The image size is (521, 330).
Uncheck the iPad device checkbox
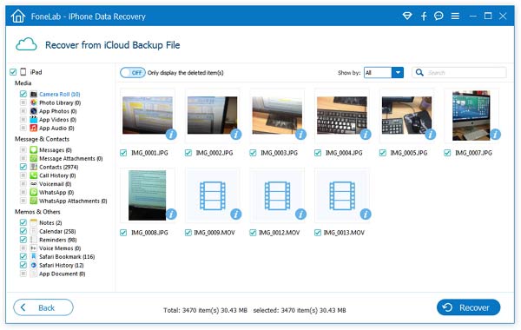point(13,72)
